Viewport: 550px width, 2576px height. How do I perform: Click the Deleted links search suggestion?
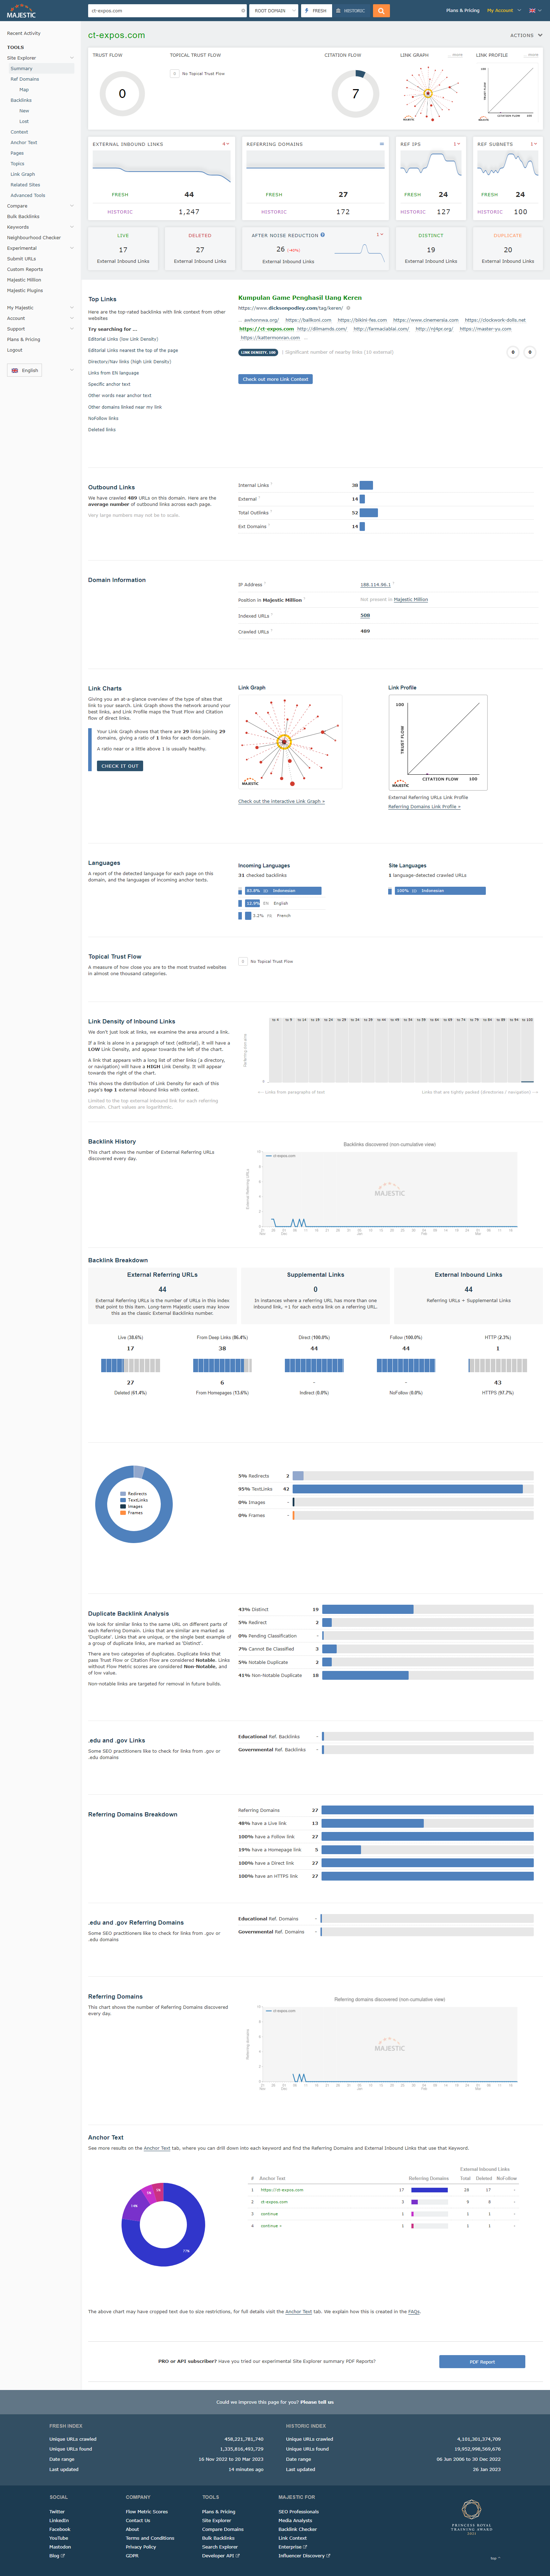coord(102,430)
